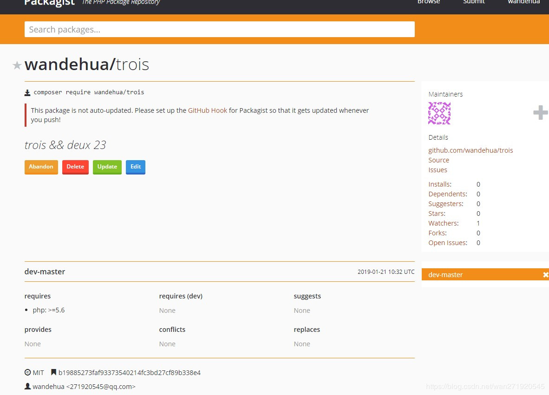This screenshot has width=549, height=395.
Task: Click the Watchers stat label
Action: [x=443, y=224]
